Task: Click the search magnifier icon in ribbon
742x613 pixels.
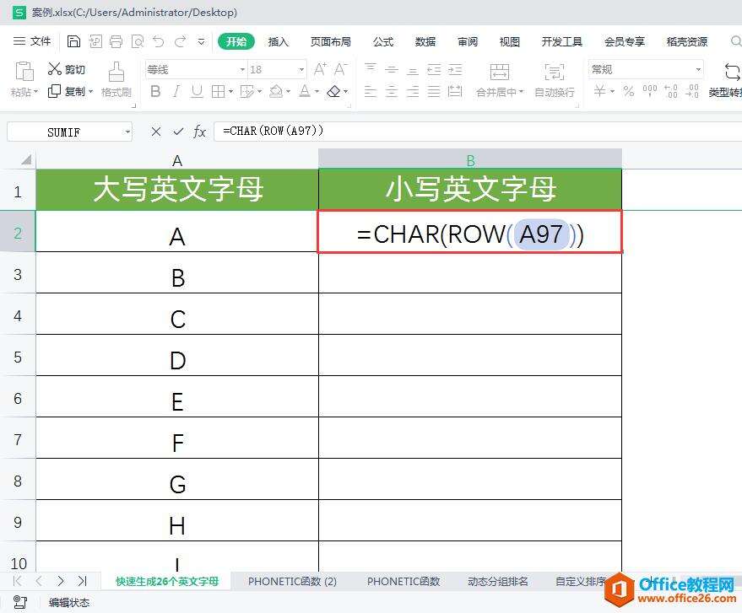Action: [735, 41]
